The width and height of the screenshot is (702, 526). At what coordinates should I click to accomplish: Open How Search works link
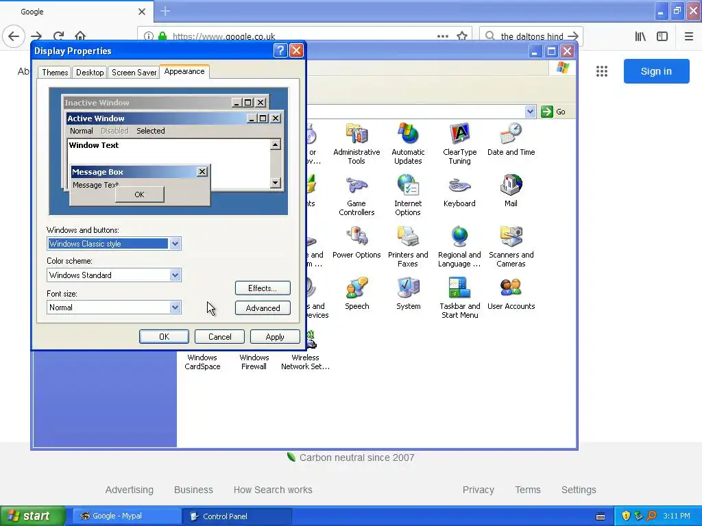pos(273,490)
